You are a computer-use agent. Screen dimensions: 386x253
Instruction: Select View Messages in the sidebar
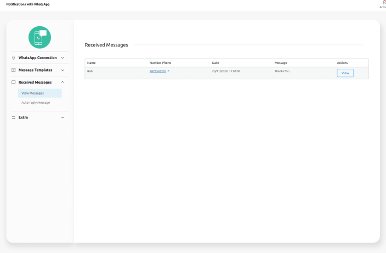tap(33, 93)
